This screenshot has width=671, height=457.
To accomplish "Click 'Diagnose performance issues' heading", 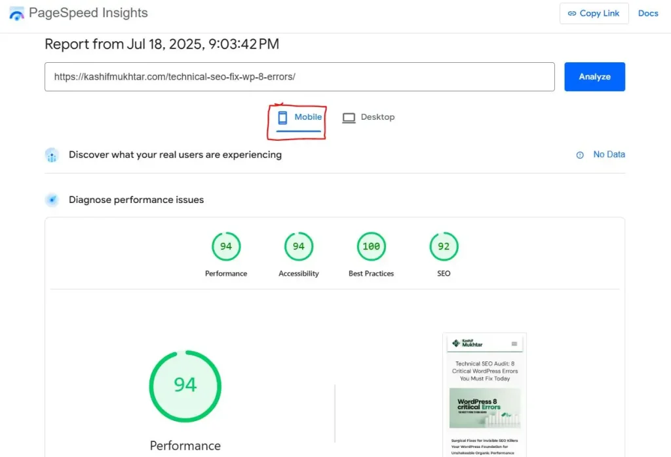I will click(x=136, y=200).
